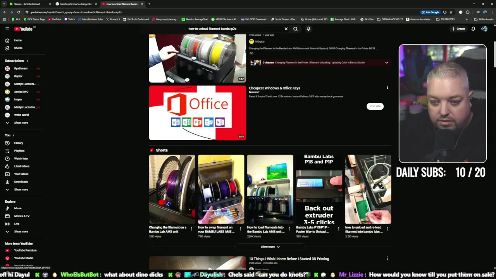Open the notifications bell
The height and width of the screenshot is (279, 496).
click(473, 29)
